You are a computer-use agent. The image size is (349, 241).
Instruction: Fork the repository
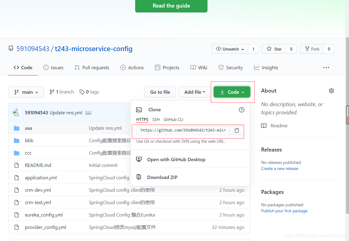coord(312,49)
